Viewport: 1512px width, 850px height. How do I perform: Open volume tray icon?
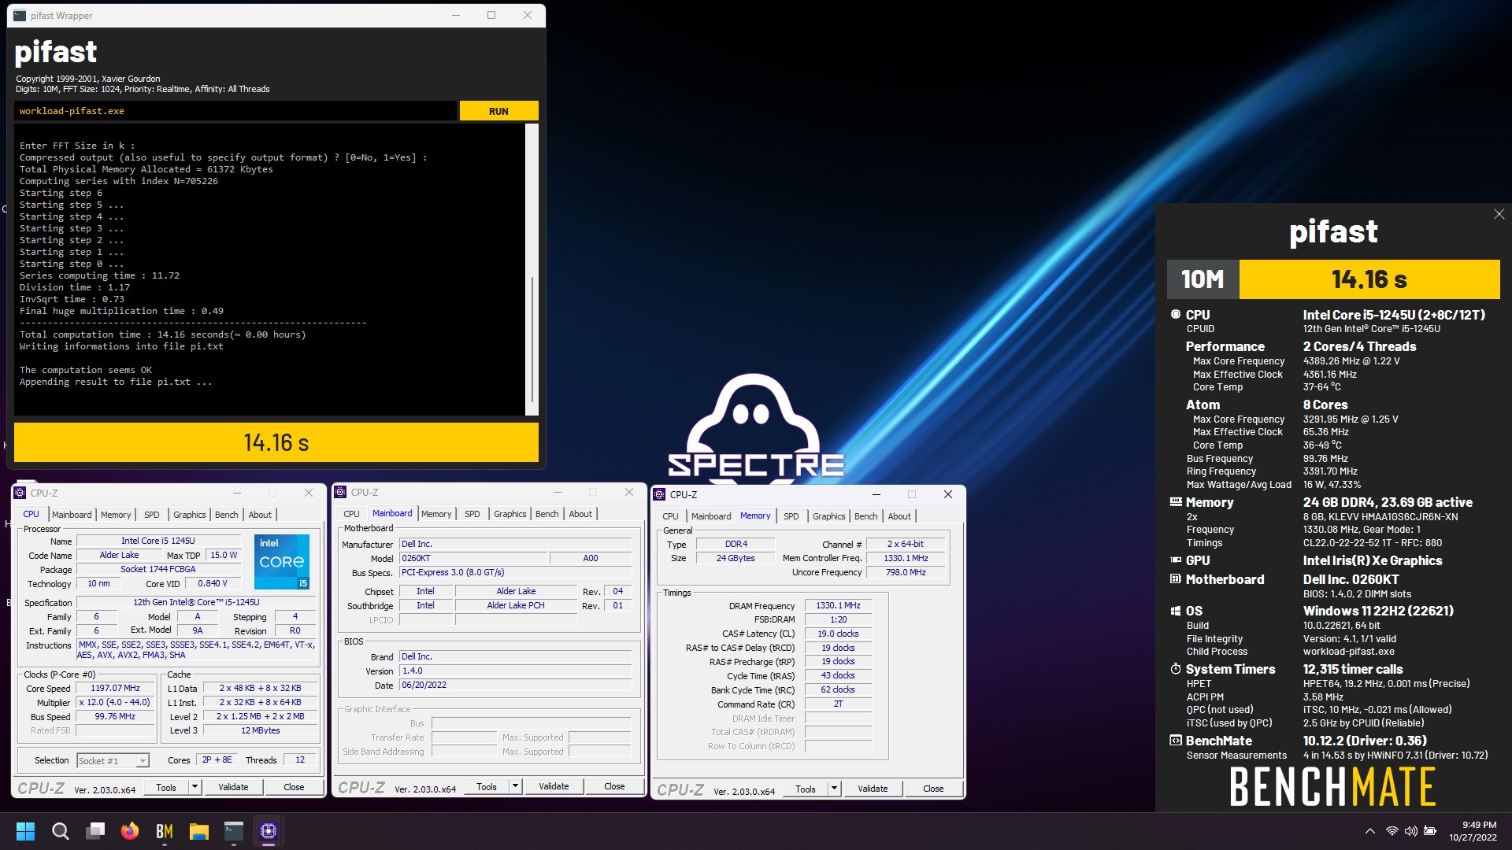[1410, 831]
